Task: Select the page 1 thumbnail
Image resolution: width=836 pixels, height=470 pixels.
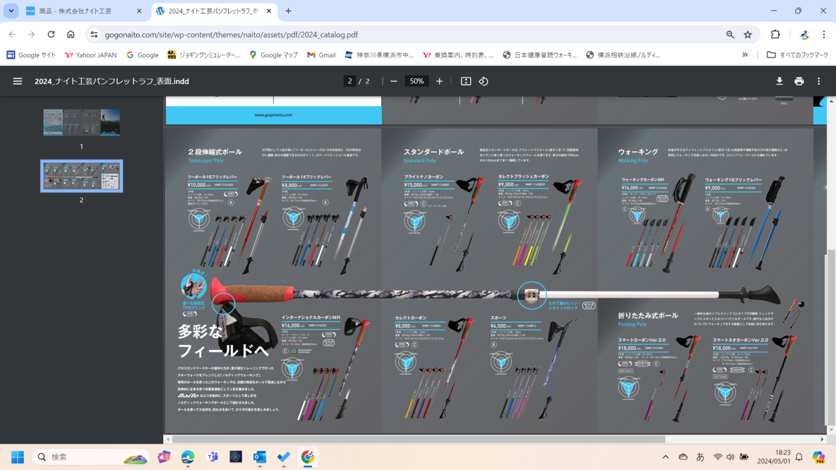Action: tap(81, 122)
